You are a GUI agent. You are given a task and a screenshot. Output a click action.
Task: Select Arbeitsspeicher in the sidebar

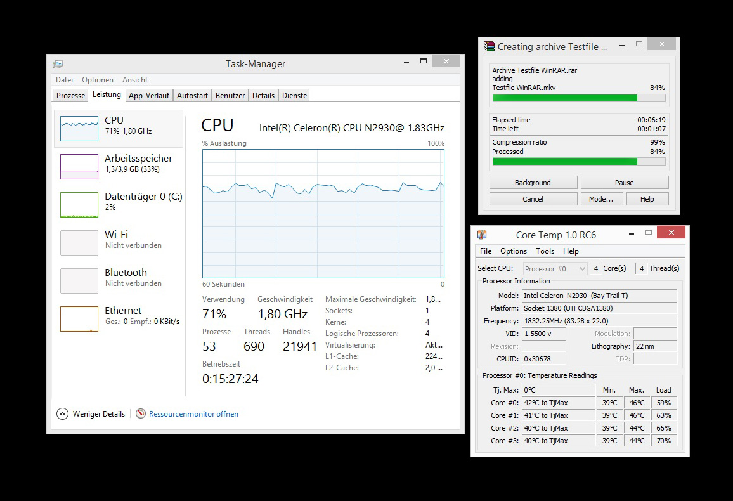(x=119, y=166)
